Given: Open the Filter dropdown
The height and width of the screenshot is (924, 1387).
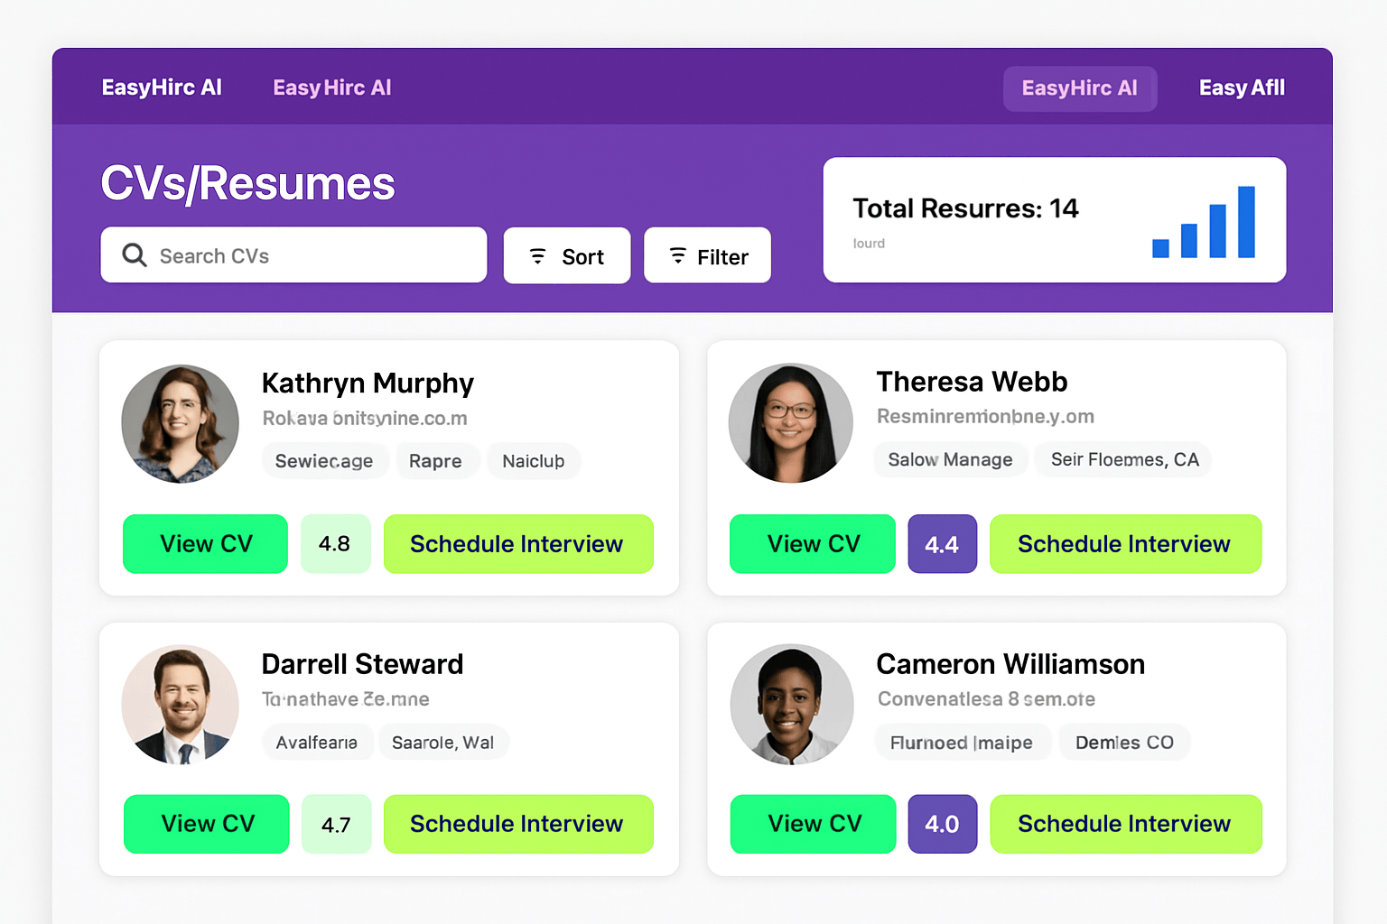Looking at the screenshot, I should click(707, 255).
